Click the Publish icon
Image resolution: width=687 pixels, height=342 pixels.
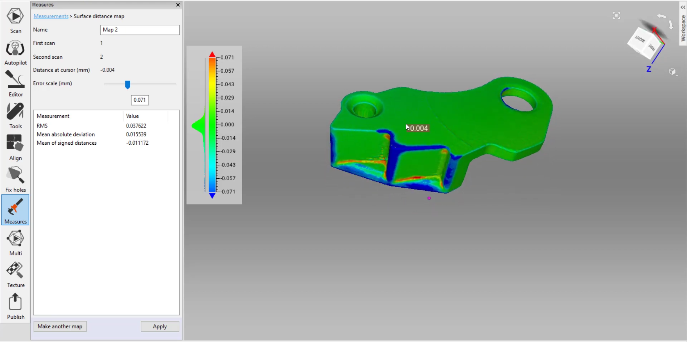15,306
